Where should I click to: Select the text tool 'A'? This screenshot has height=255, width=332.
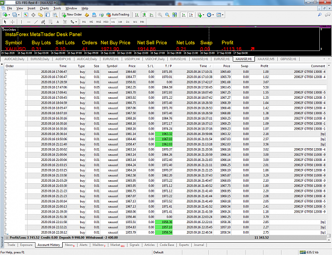tap(57, 22)
